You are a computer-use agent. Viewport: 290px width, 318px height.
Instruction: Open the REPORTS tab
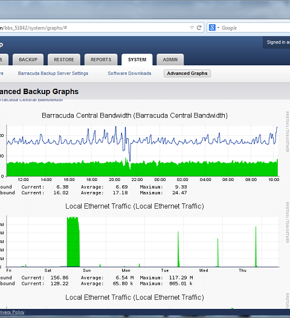(101, 60)
